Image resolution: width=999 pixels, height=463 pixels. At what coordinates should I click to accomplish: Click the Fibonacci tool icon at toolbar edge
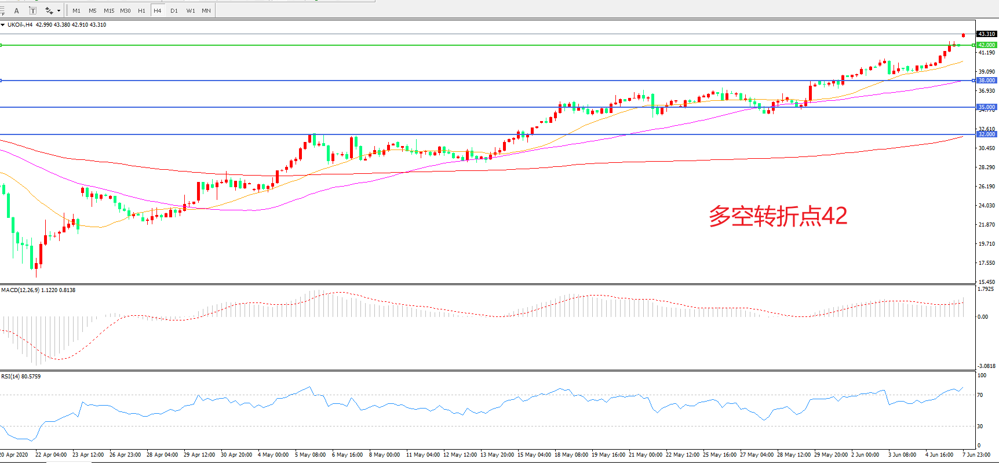2,10
